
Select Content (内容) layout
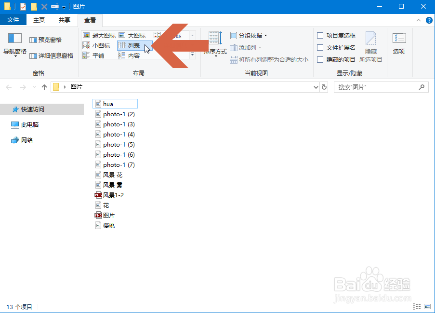pyautogui.click(x=129, y=55)
